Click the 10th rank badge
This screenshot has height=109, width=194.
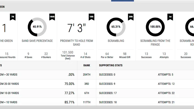pyautogui.click(x=91, y=17)
